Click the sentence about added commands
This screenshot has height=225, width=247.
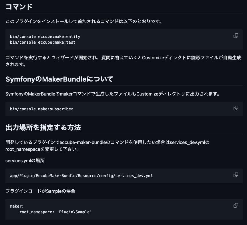pyautogui.click(x=84, y=21)
